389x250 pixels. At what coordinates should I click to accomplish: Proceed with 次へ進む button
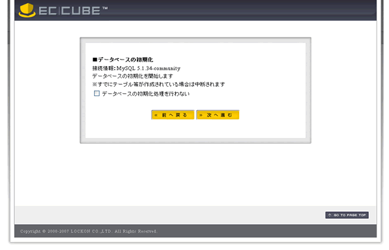[218, 115]
